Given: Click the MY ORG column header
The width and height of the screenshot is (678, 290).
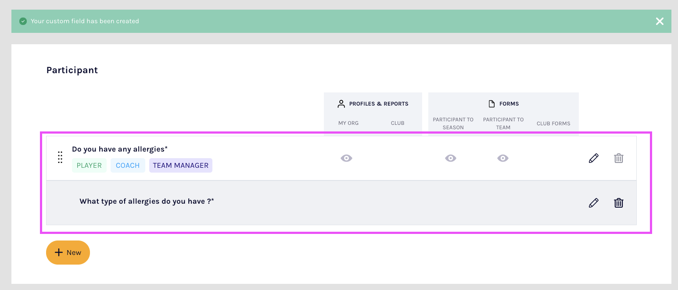Looking at the screenshot, I should click(348, 123).
